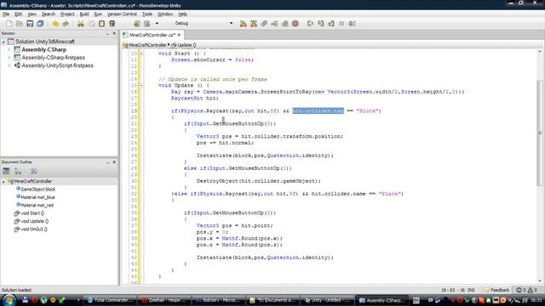
Task: Collapse the Solution Unity3dMinecraft node
Action: coord(3,42)
